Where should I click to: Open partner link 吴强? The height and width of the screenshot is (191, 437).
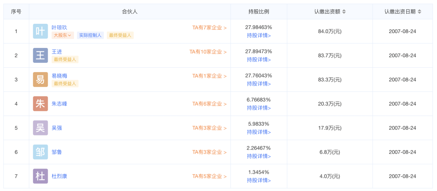click(57, 128)
